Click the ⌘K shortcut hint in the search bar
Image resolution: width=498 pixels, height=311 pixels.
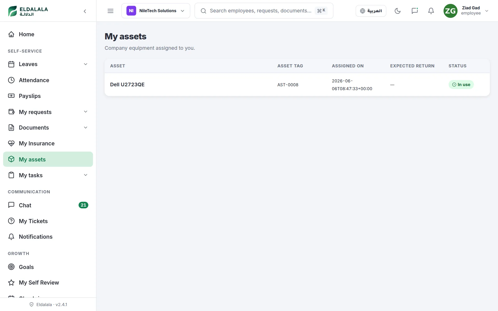click(321, 11)
